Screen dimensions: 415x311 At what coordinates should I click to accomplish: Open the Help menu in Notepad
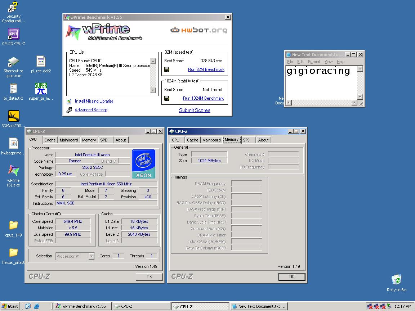(x=341, y=62)
